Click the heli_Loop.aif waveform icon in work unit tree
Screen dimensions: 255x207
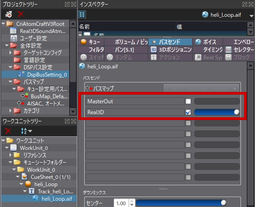pyautogui.click(x=35, y=198)
